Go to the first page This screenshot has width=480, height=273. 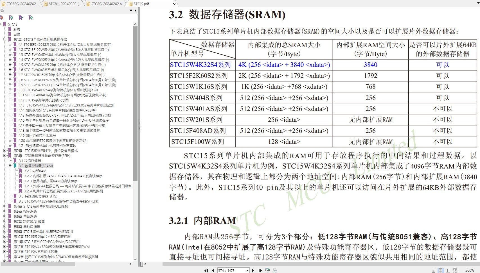(x=206, y=270)
